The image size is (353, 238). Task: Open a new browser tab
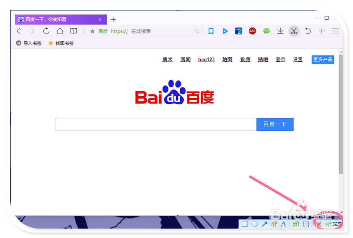(x=113, y=19)
